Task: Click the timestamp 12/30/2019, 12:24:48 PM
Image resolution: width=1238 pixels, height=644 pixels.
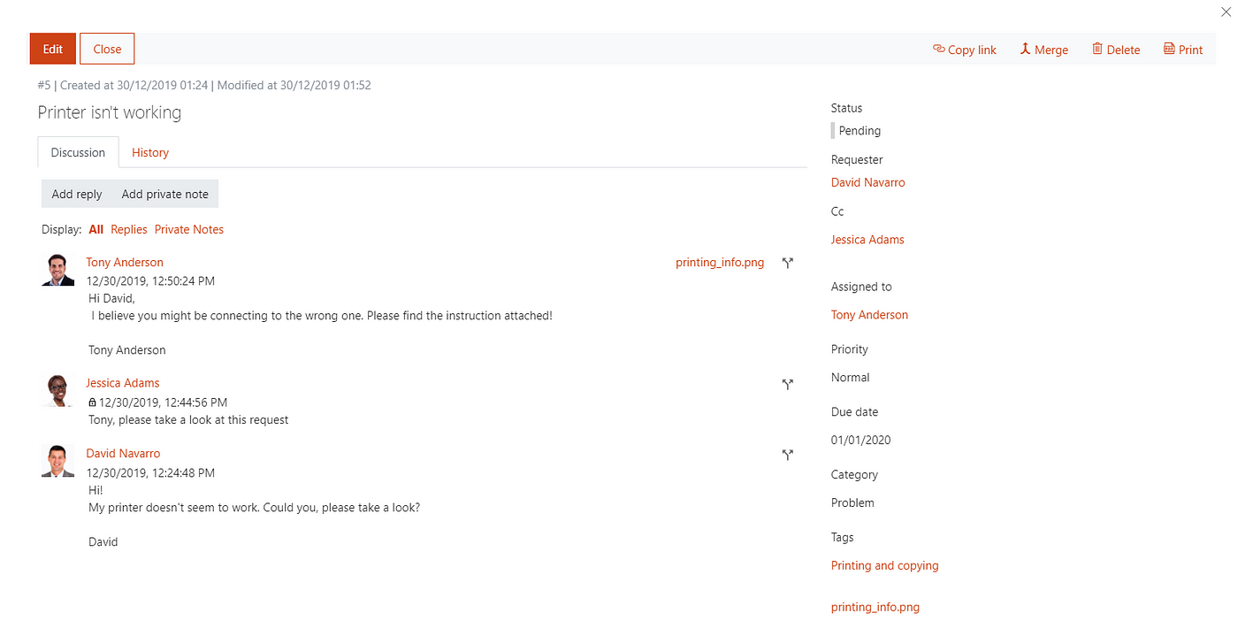Action: [150, 473]
